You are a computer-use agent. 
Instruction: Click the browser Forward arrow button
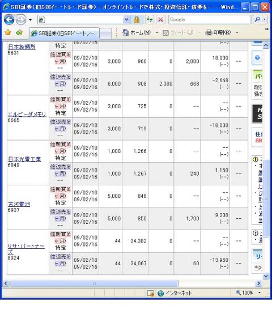tap(21, 20)
